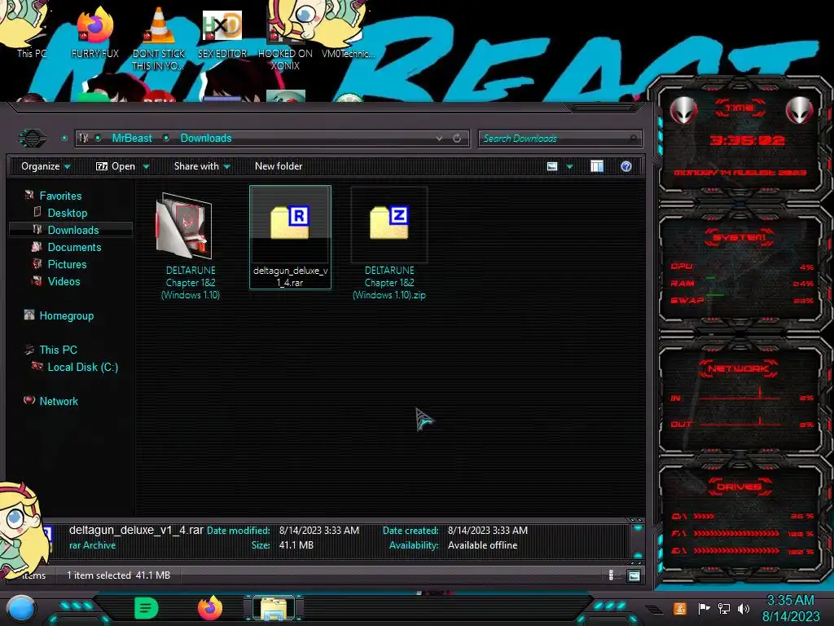This screenshot has width=834, height=626.
Task: Click the orange Java tray icon
Action: click(680, 608)
